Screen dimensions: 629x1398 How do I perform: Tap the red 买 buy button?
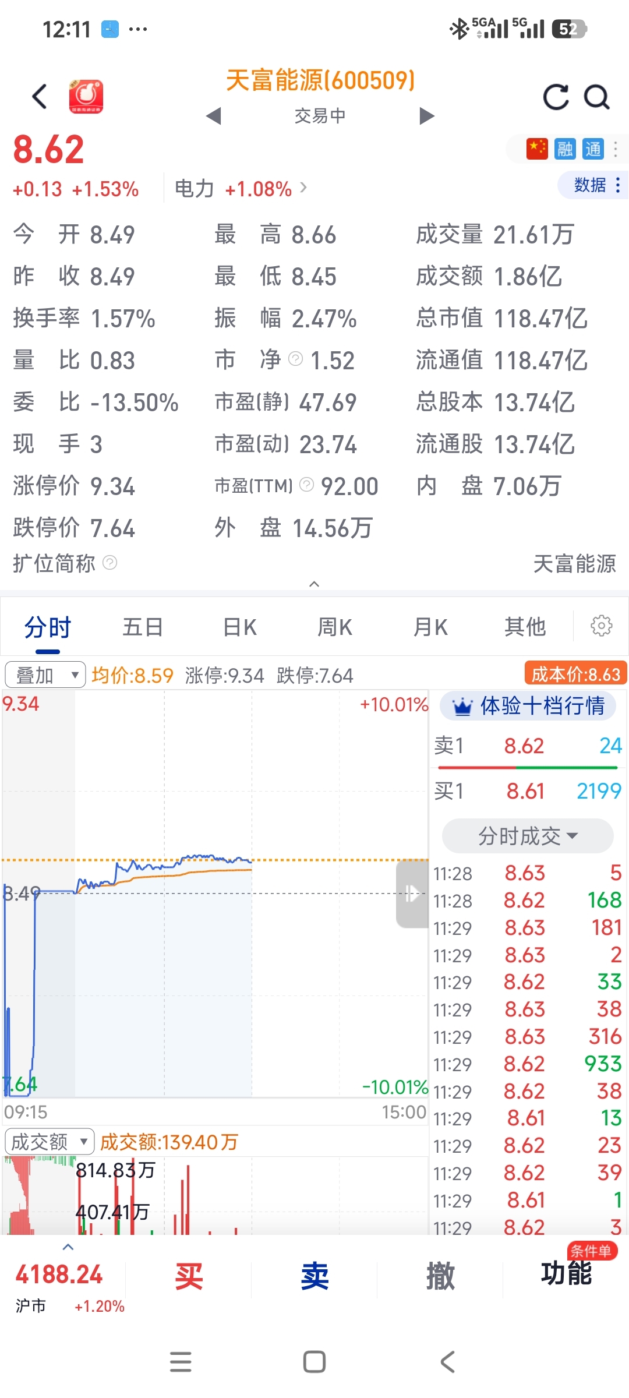(189, 1276)
